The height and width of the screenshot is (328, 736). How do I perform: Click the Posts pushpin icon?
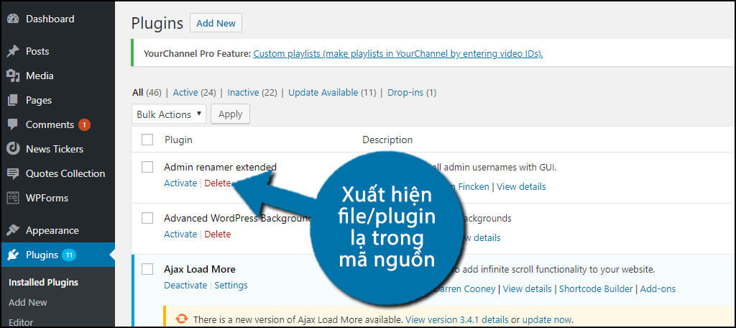13,51
